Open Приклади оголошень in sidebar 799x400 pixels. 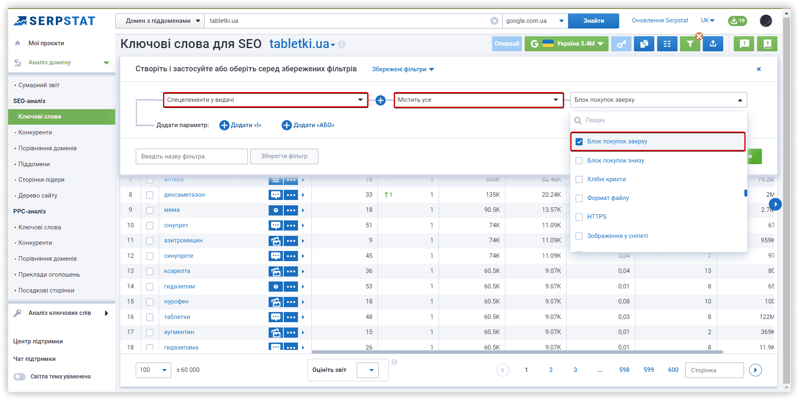tap(49, 275)
